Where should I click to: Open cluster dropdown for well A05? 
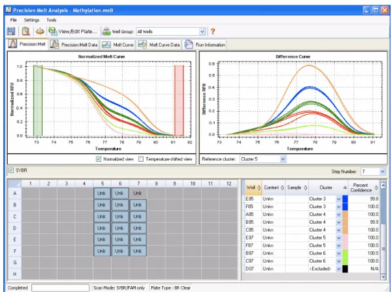pyautogui.click(x=339, y=215)
